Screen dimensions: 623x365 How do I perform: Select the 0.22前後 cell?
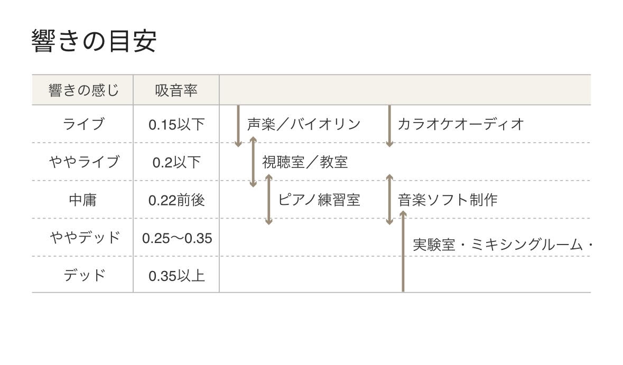coord(176,200)
